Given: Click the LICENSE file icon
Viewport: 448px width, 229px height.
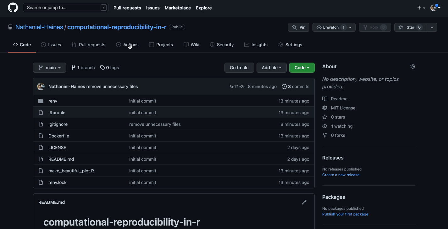Looking at the screenshot, I should pos(41,148).
